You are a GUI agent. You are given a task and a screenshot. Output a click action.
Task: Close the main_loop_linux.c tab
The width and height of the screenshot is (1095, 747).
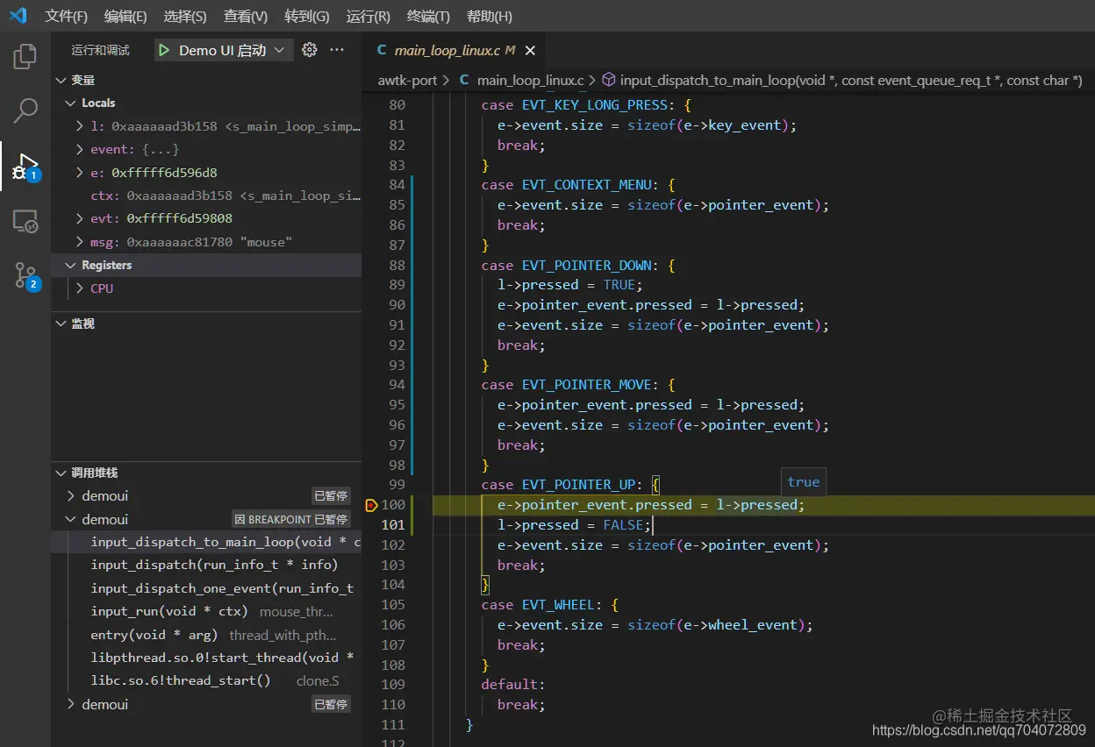click(x=530, y=51)
